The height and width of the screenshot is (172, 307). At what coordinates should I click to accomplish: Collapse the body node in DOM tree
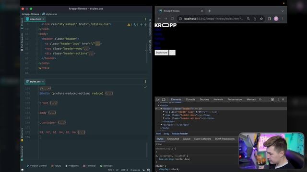159,106
